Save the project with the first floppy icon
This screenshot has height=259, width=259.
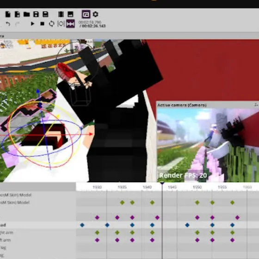[36, 14]
